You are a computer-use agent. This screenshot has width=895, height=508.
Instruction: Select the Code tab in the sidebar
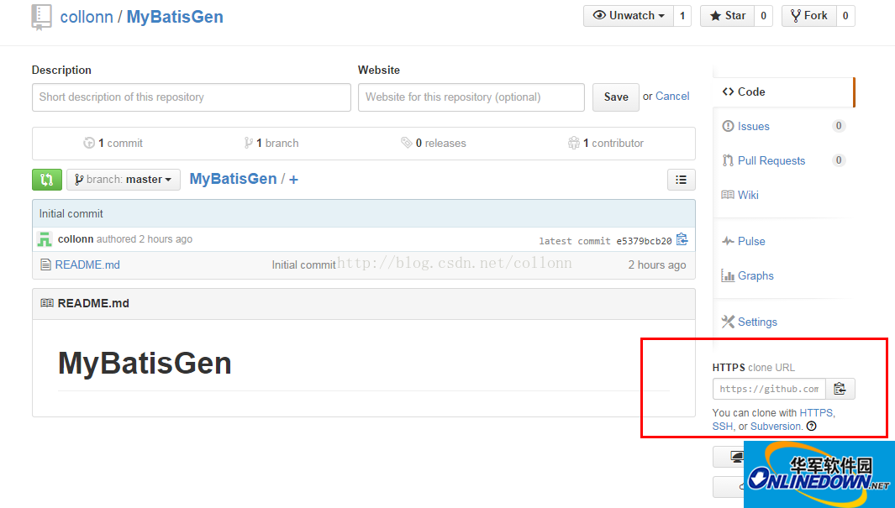click(783, 92)
